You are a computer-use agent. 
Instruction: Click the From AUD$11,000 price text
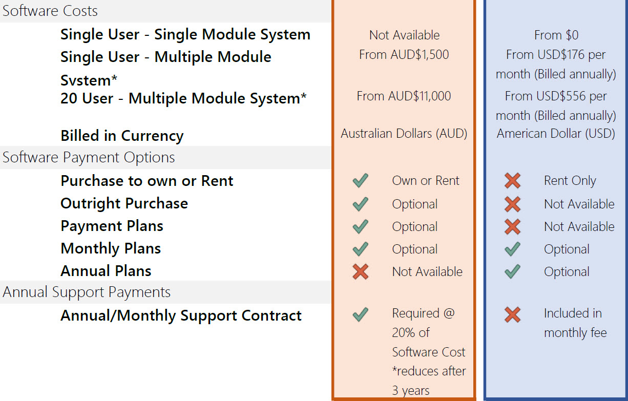pos(404,96)
